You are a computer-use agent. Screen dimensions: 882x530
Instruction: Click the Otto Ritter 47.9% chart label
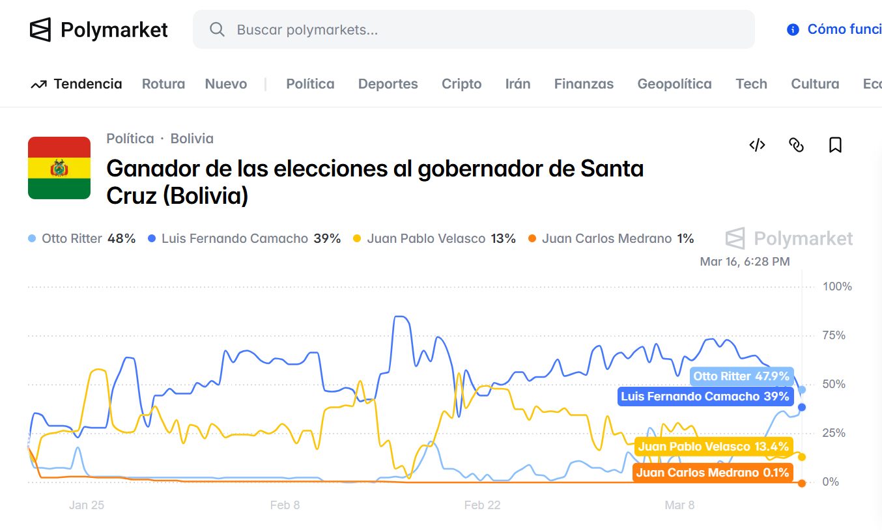(741, 376)
